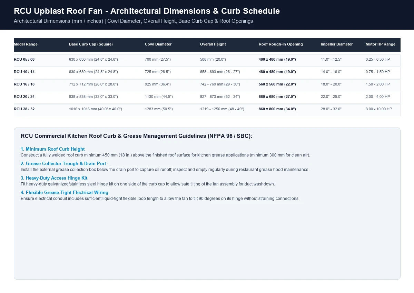Click the '838 x 838 mm (33.0" x 33.0")' cell

93,97
